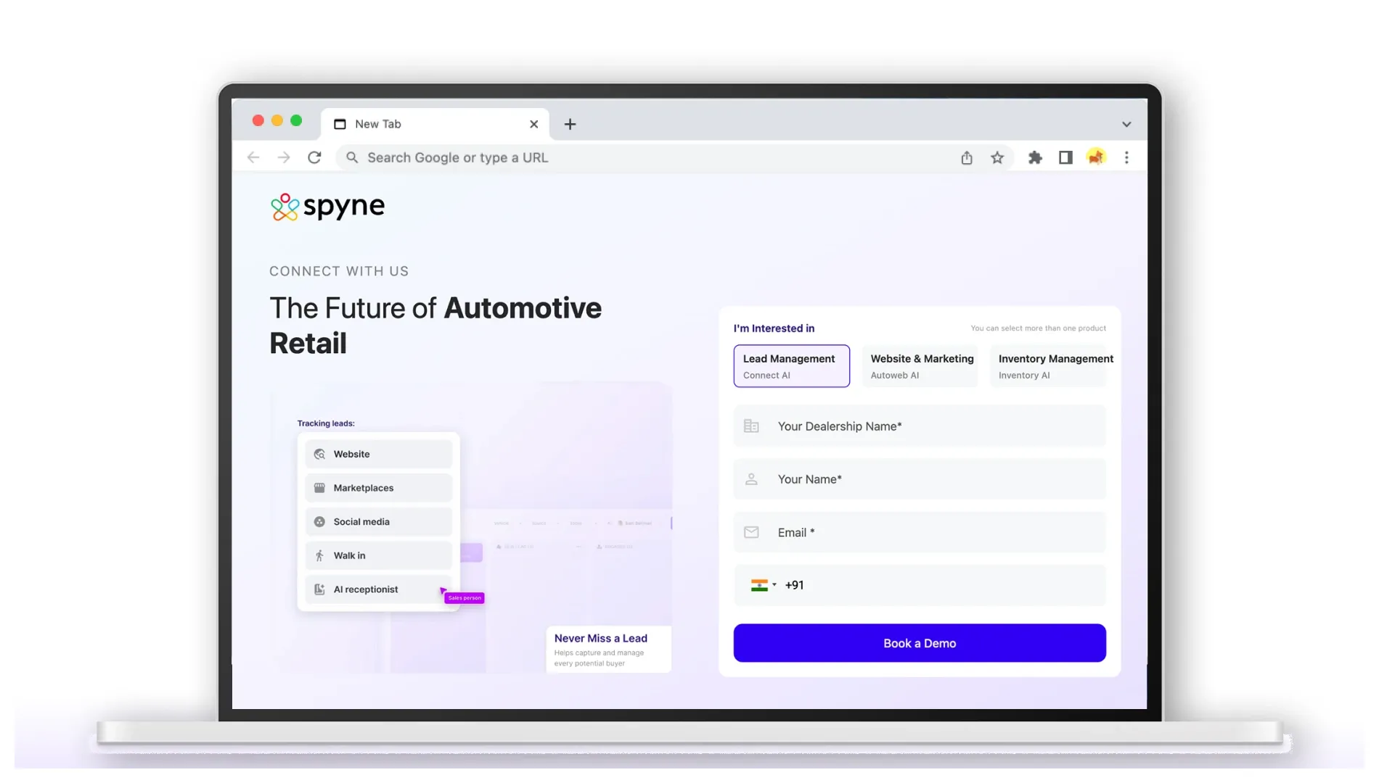The width and height of the screenshot is (1379, 783).
Task: Bookmark page with the star icon
Action: (x=997, y=157)
